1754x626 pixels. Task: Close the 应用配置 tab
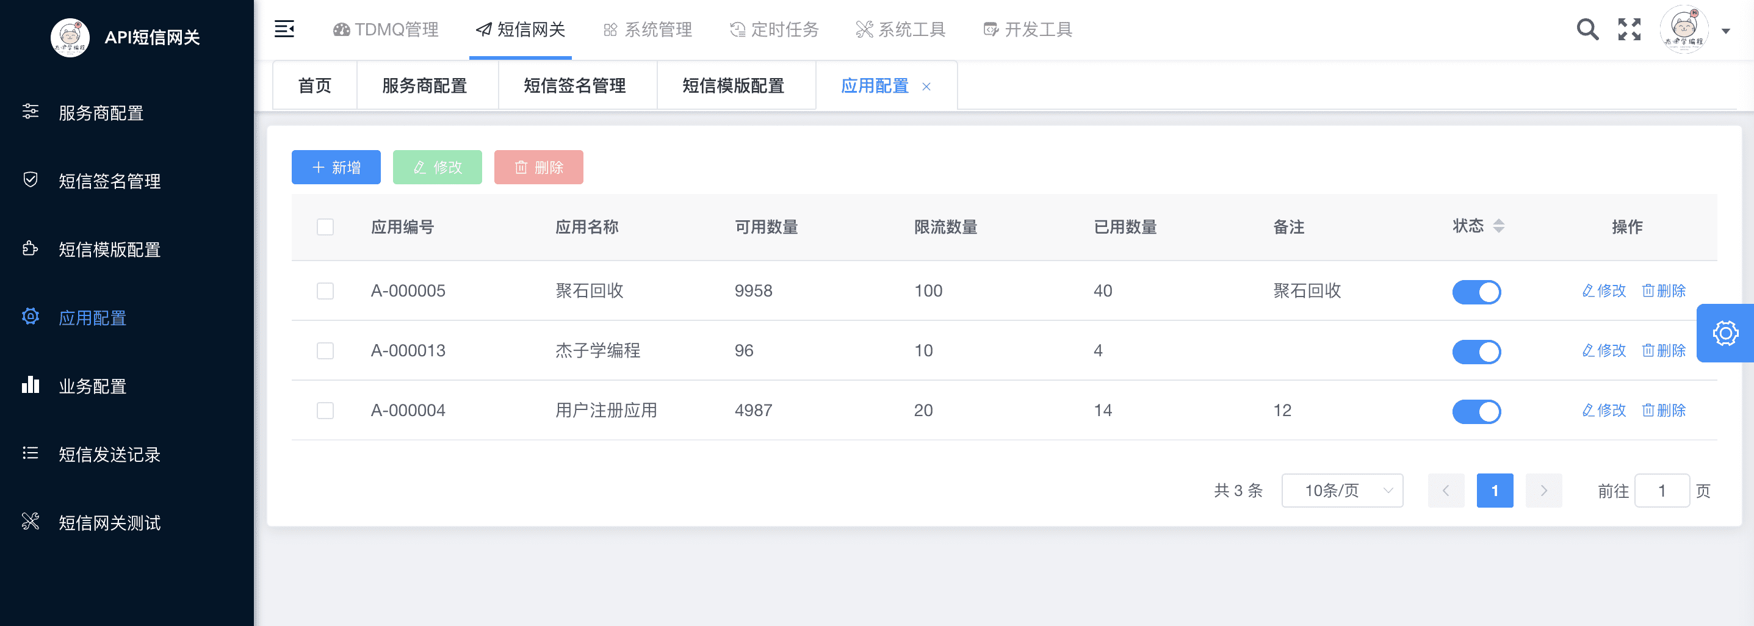926,87
